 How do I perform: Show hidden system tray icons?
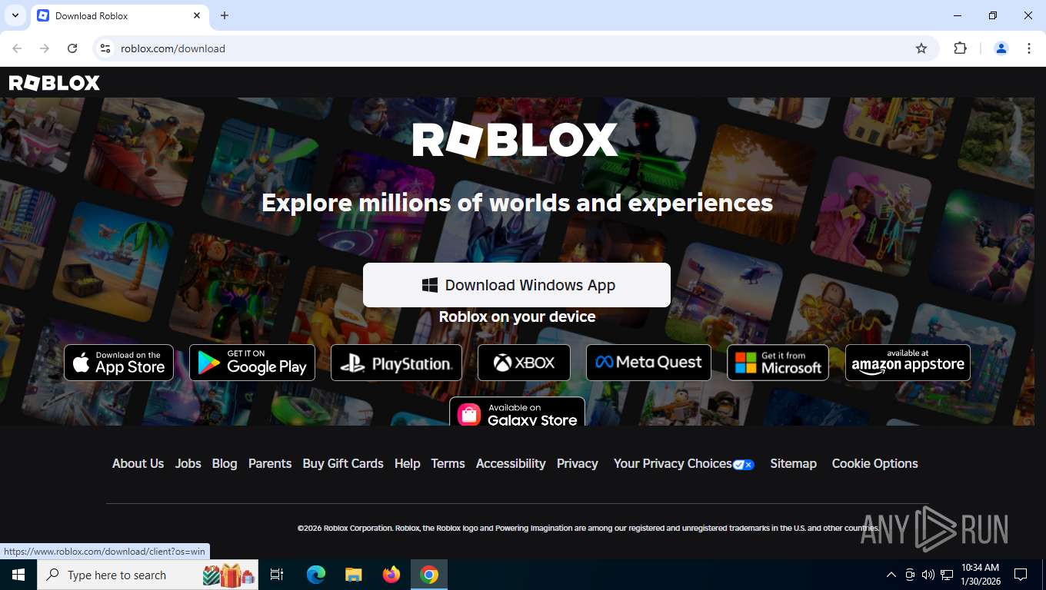[x=891, y=575]
